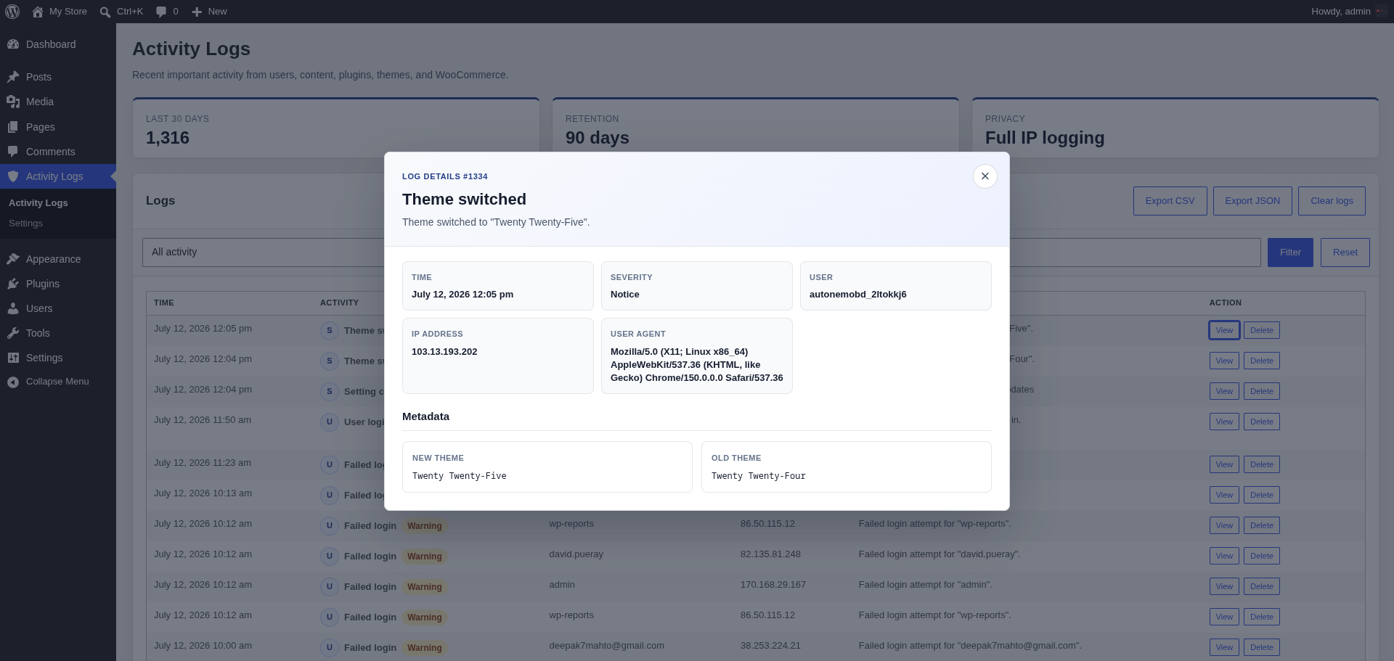Click the david.pueray user cell
The height and width of the screenshot is (661, 1394).
(576, 554)
